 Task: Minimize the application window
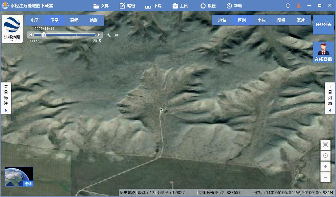pyautogui.click(x=309, y=6)
